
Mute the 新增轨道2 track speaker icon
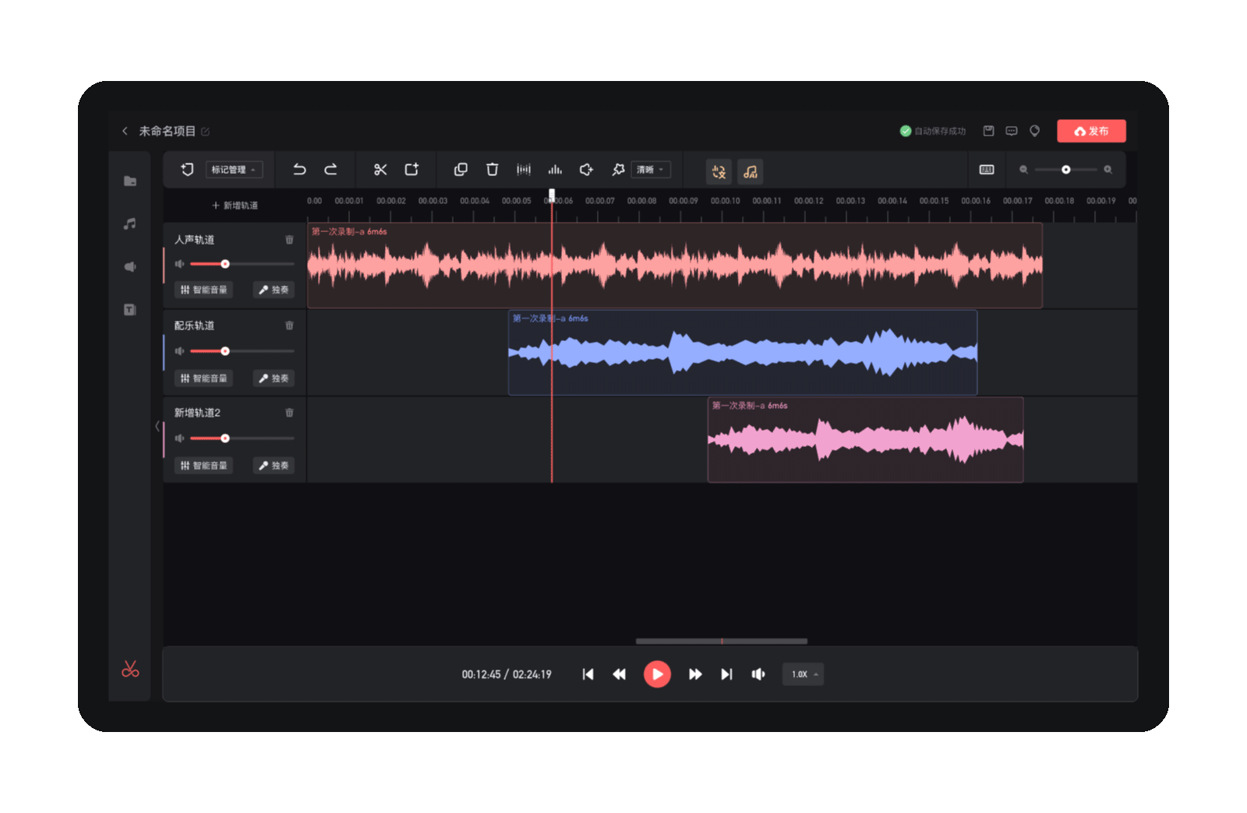tap(180, 438)
